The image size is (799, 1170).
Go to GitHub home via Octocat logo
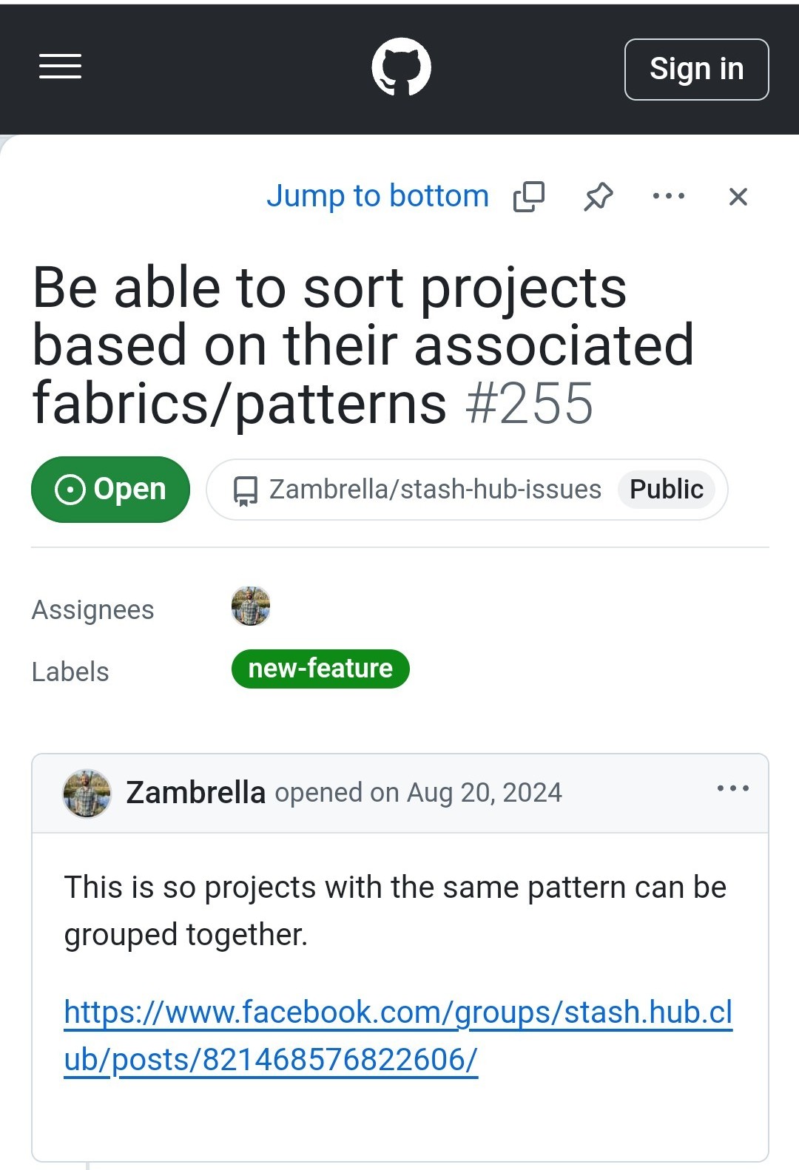pos(401,67)
